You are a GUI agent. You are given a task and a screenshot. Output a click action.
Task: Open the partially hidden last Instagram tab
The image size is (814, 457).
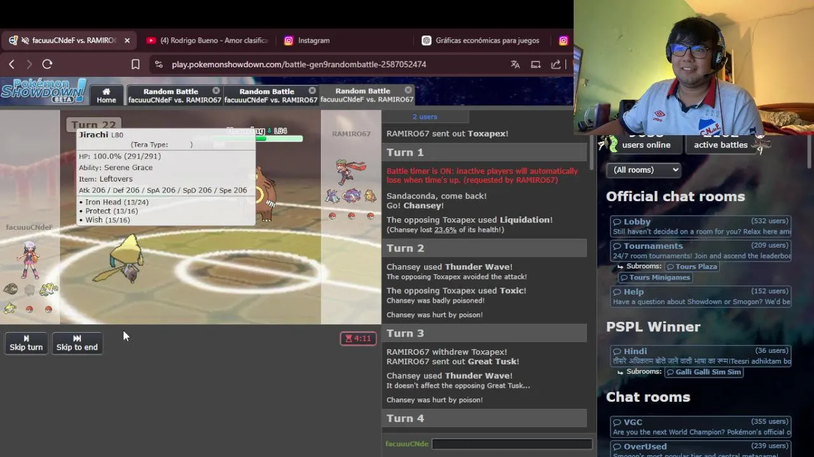click(x=563, y=40)
